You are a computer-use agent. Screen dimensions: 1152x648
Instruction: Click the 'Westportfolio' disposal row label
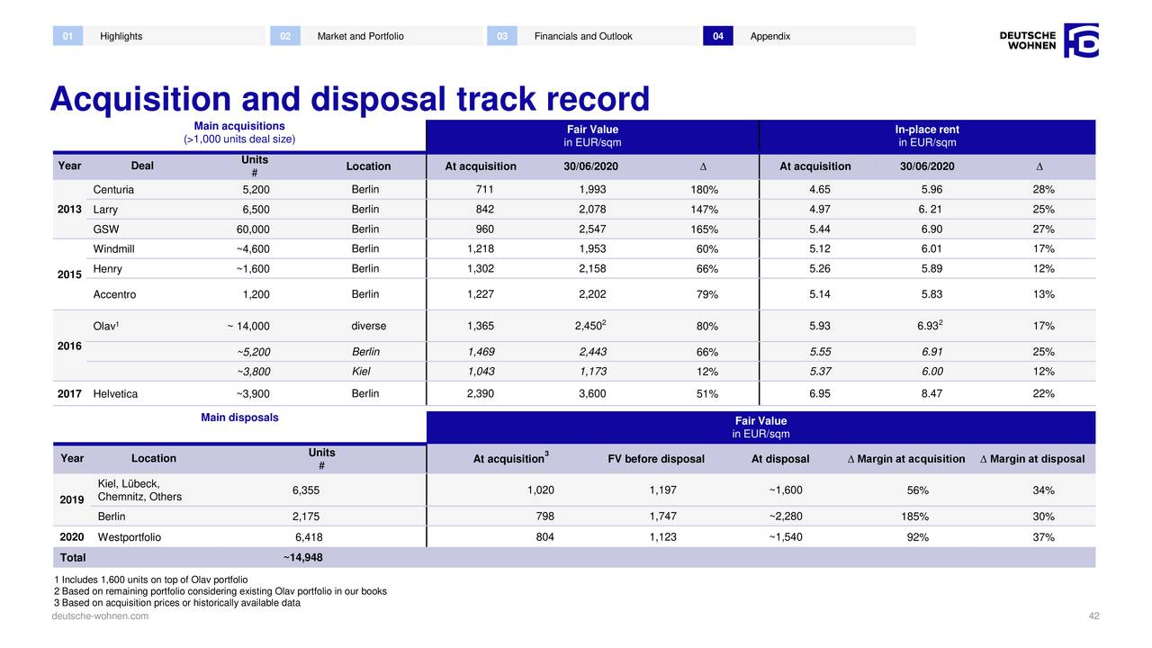[x=129, y=537]
